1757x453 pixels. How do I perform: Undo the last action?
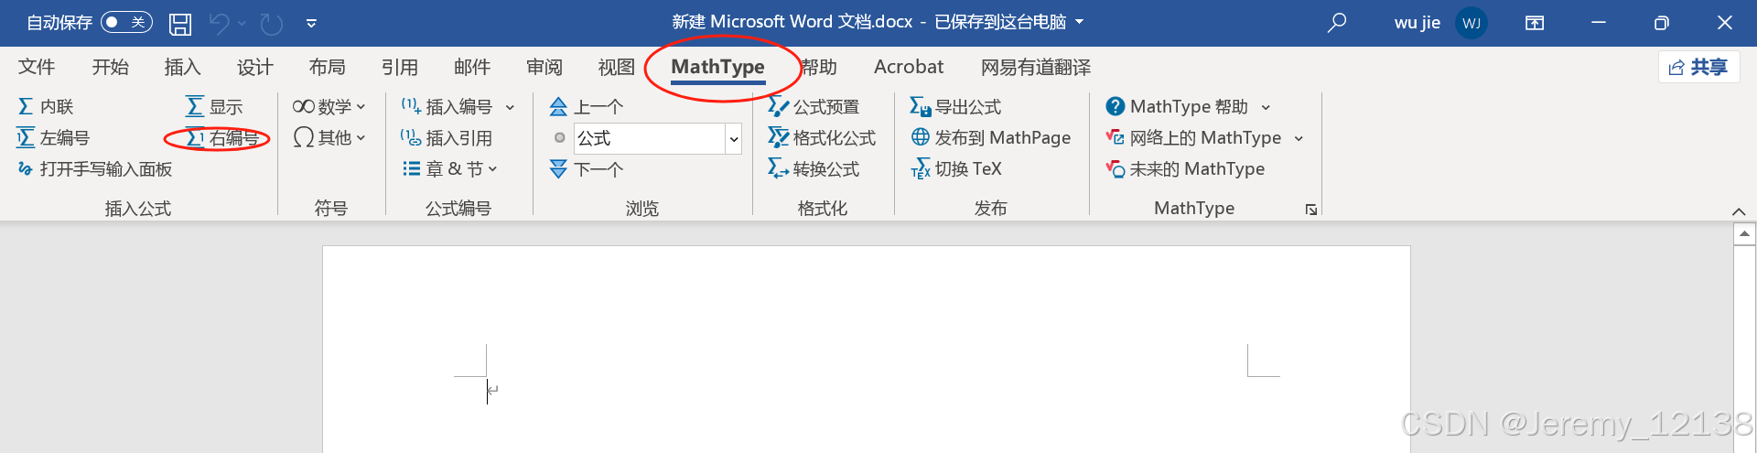(x=219, y=23)
